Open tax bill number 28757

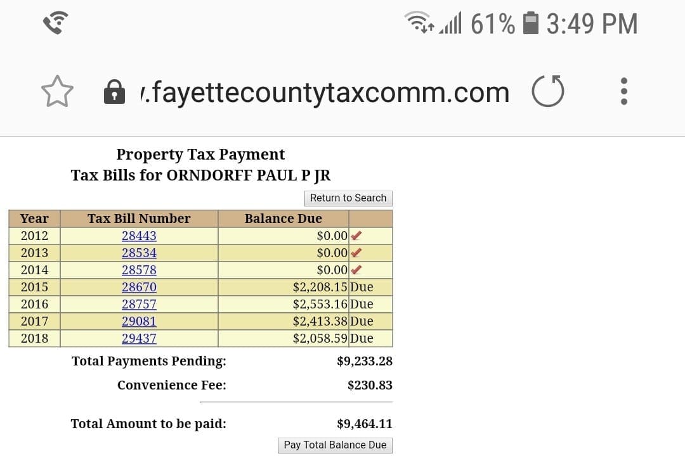[x=139, y=304]
